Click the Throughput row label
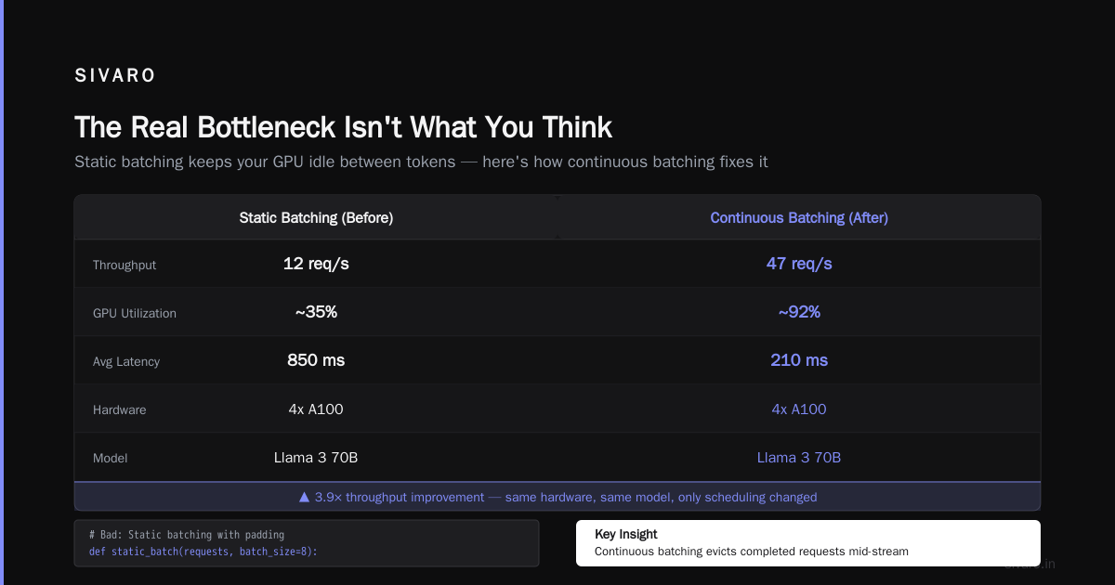 tap(125, 265)
